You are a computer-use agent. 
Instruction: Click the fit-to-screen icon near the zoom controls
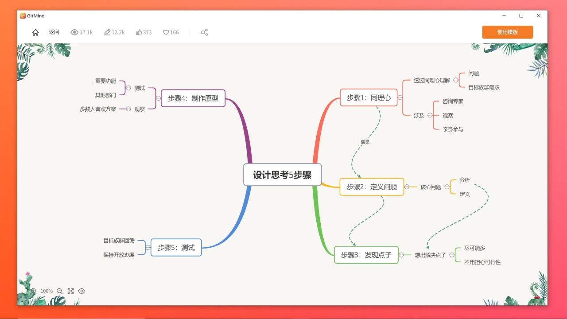(x=70, y=291)
